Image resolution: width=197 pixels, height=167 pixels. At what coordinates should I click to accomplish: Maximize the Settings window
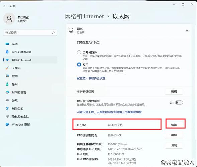tap(183, 4)
